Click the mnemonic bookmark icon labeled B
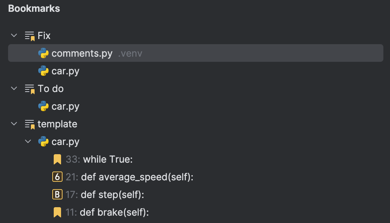Screen dimensions: 390x223 57,194
